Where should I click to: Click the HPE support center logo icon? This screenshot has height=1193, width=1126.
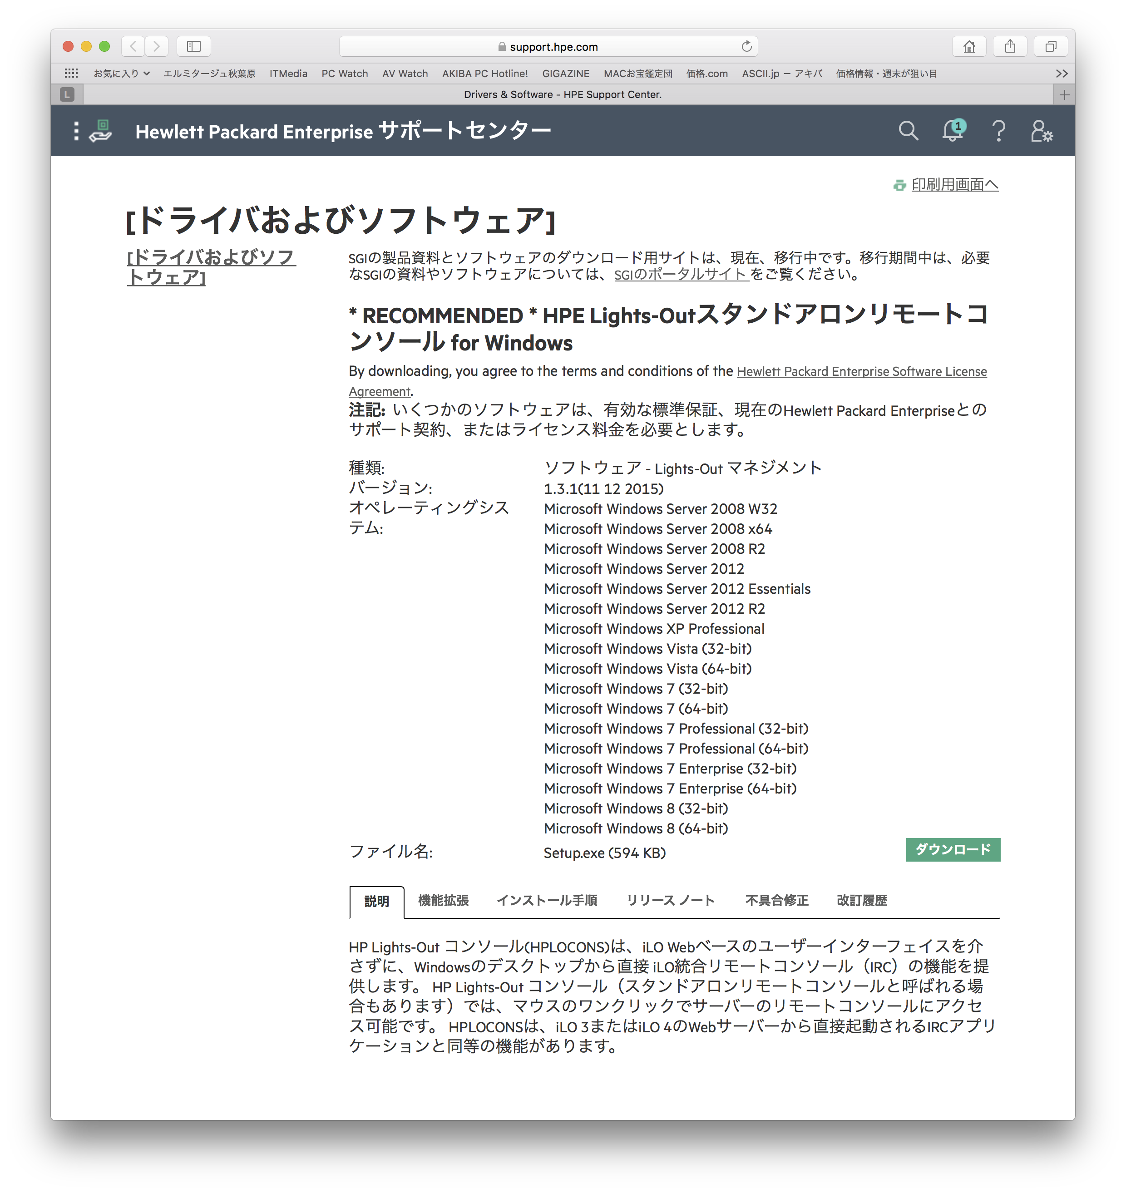click(x=101, y=131)
